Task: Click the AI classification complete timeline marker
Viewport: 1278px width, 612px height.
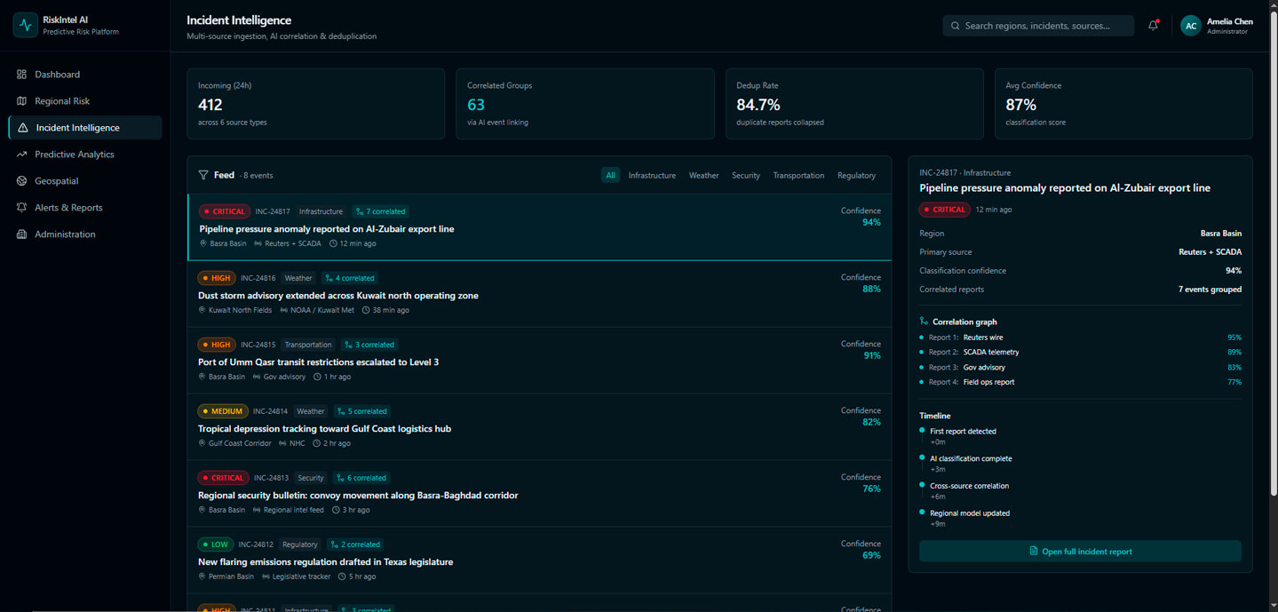Action: pyautogui.click(x=922, y=458)
